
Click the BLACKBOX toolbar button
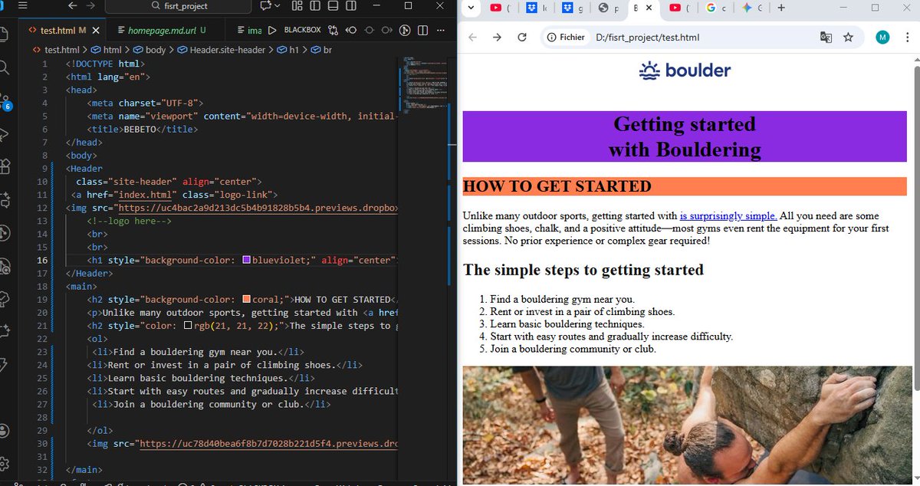point(301,30)
